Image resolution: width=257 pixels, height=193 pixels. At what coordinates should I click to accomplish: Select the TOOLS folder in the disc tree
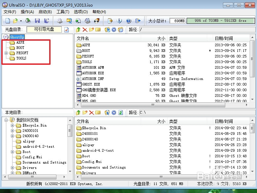[21, 58]
